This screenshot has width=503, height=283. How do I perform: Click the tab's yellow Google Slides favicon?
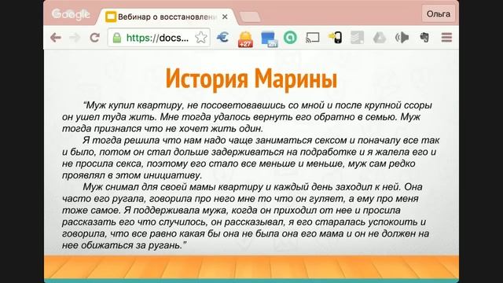[111, 17]
